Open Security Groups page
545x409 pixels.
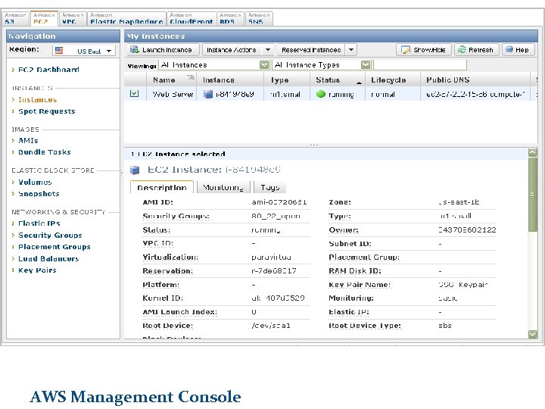(x=51, y=235)
